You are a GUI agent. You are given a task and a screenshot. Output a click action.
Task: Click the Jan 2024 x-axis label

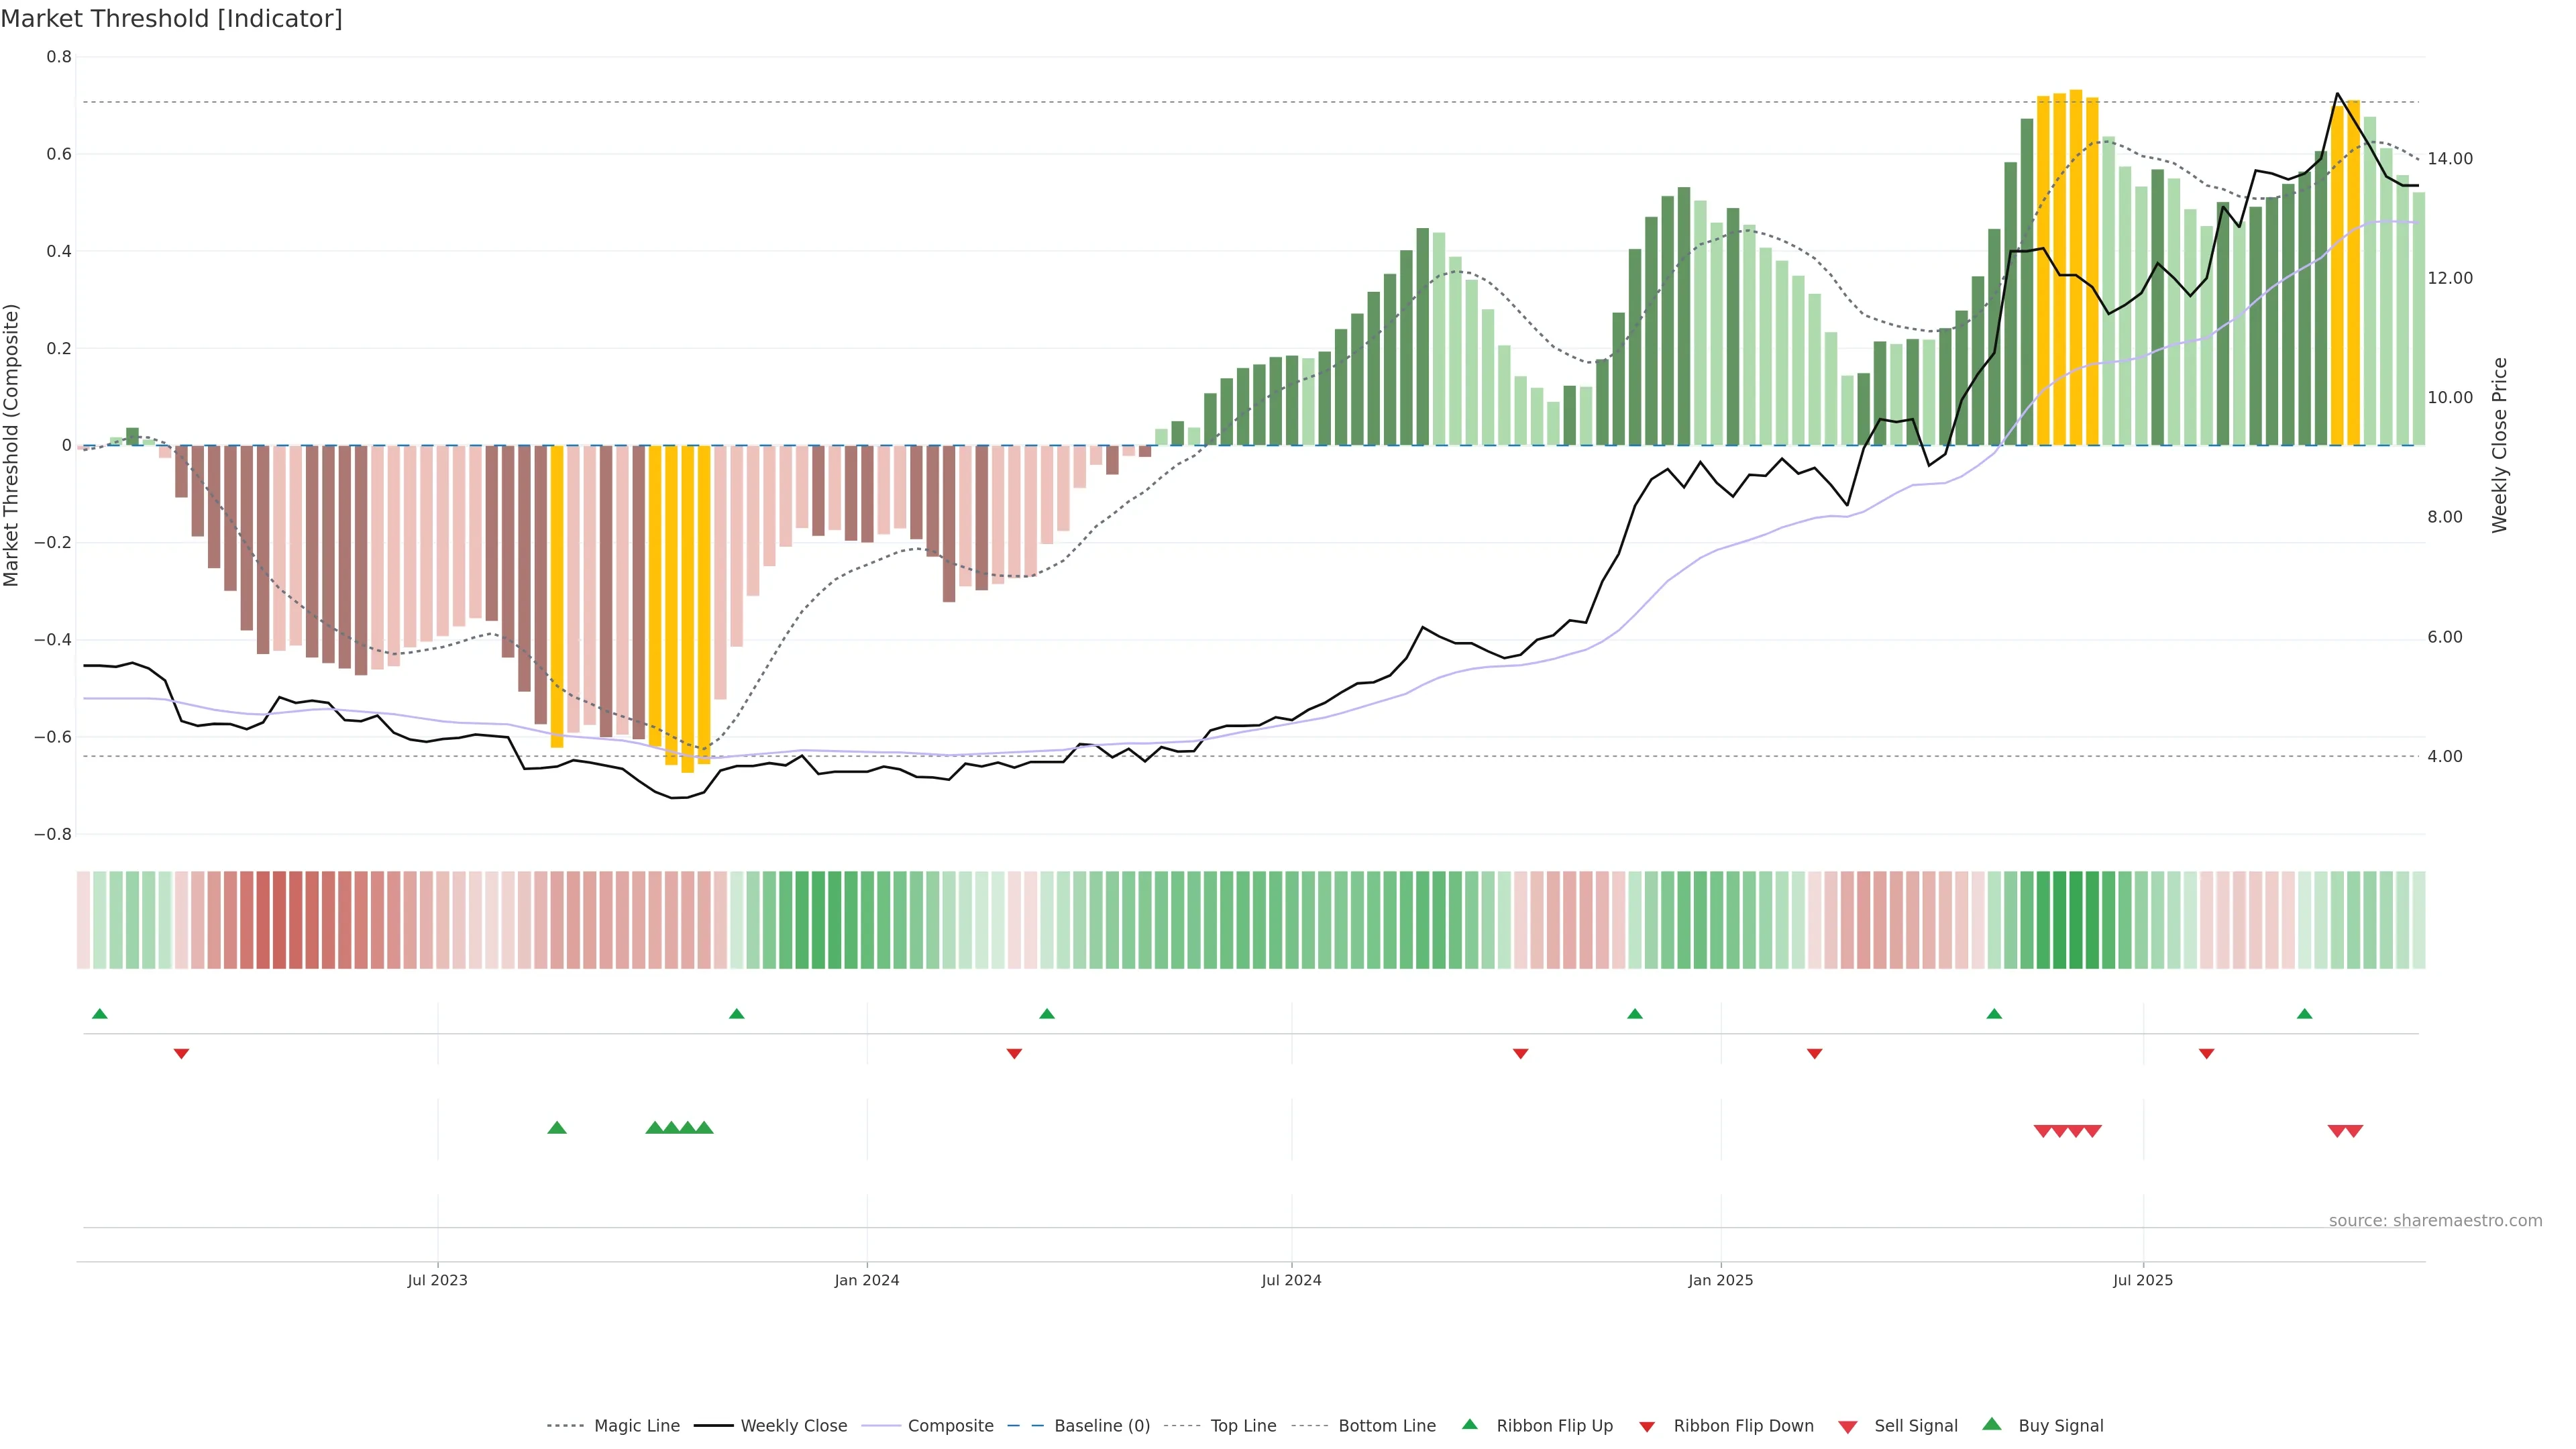(x=867, y=1280)
